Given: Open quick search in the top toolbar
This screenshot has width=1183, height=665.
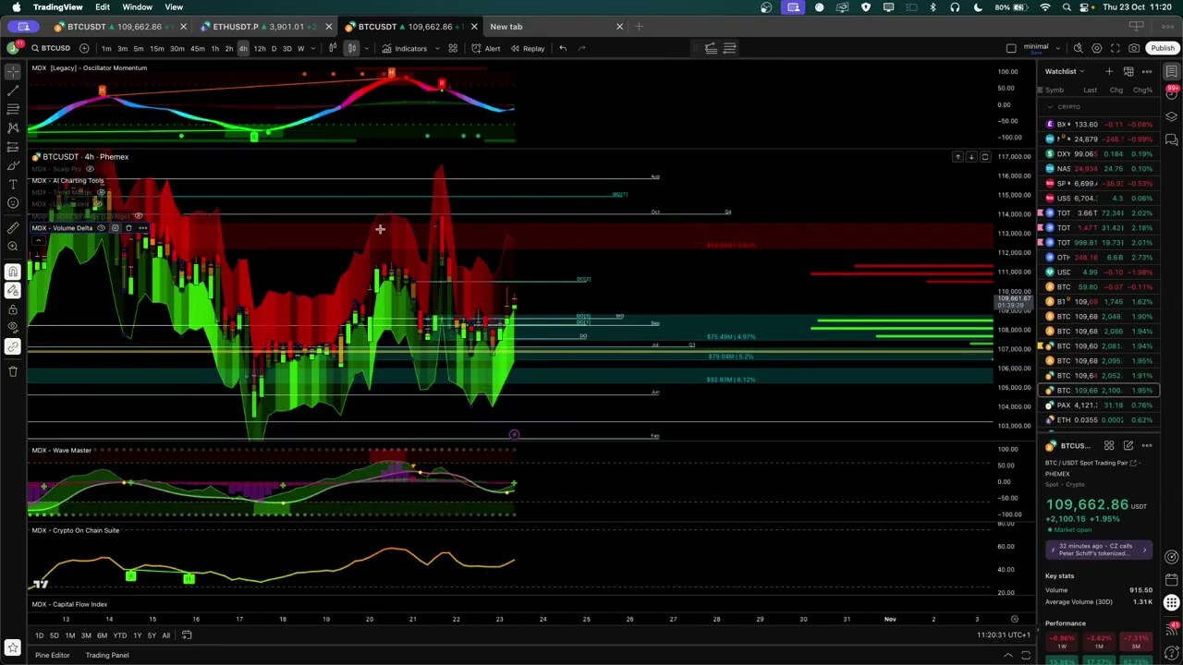Looking at the screenshot, I should 1078,48.
